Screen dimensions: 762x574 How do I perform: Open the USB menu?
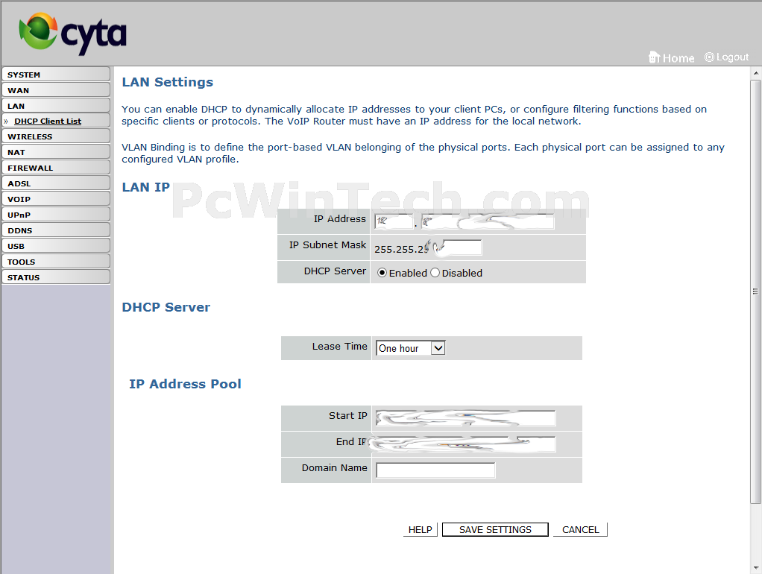tap(56, 246)
